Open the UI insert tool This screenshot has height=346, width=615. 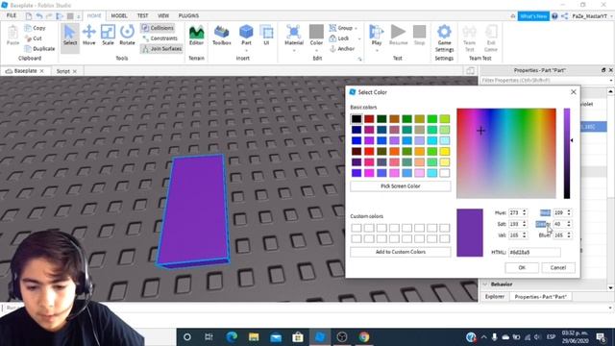click(266, 36)
